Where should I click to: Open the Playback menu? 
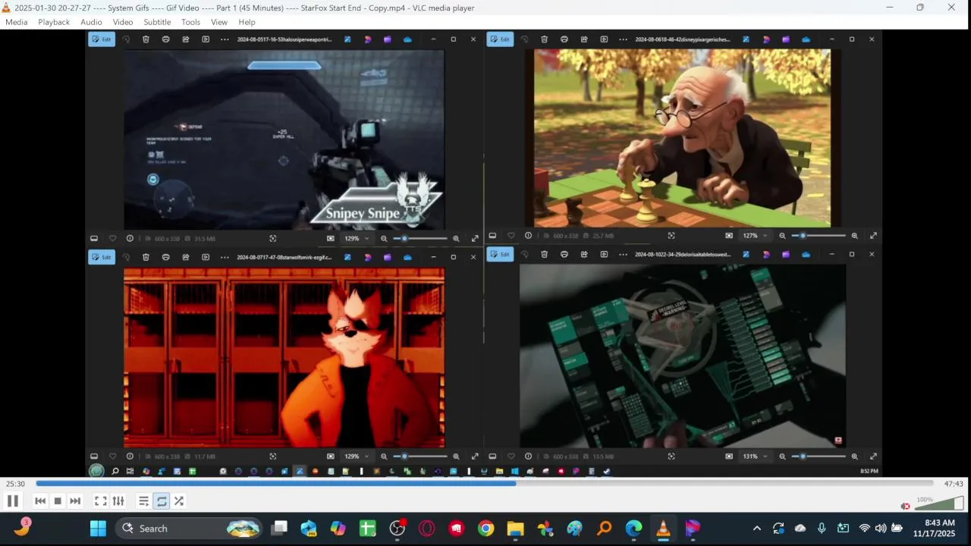tap(54, 22)
